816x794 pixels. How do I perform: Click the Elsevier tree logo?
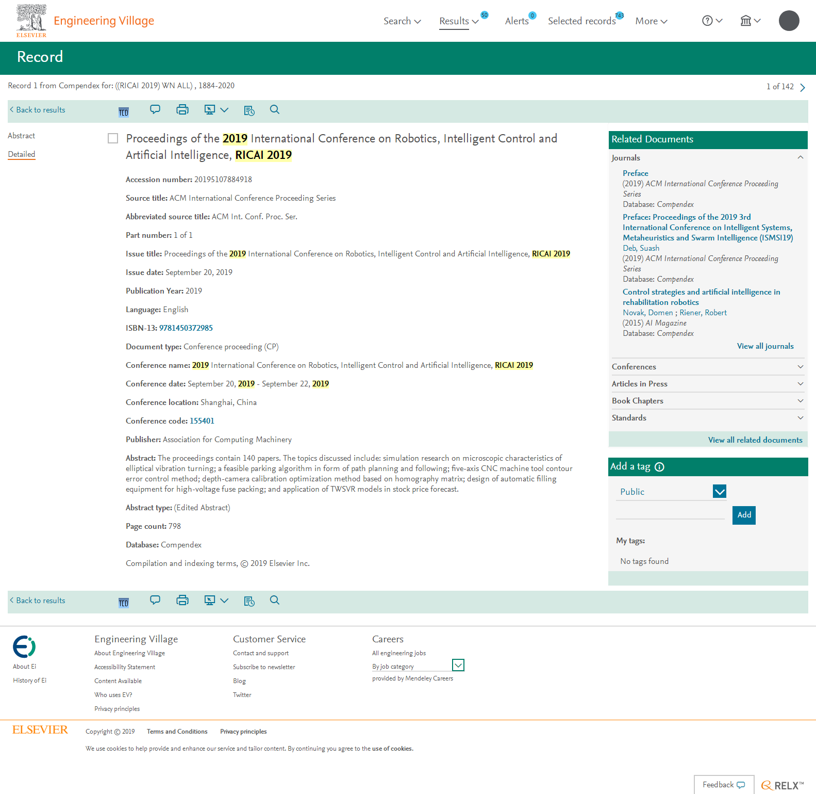[x=31, y=21]
